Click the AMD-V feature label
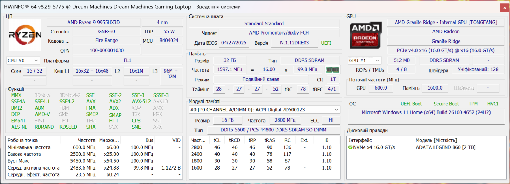Image resolution: width=510 pixels, height=184 pixels. click(x=42, y=114)
